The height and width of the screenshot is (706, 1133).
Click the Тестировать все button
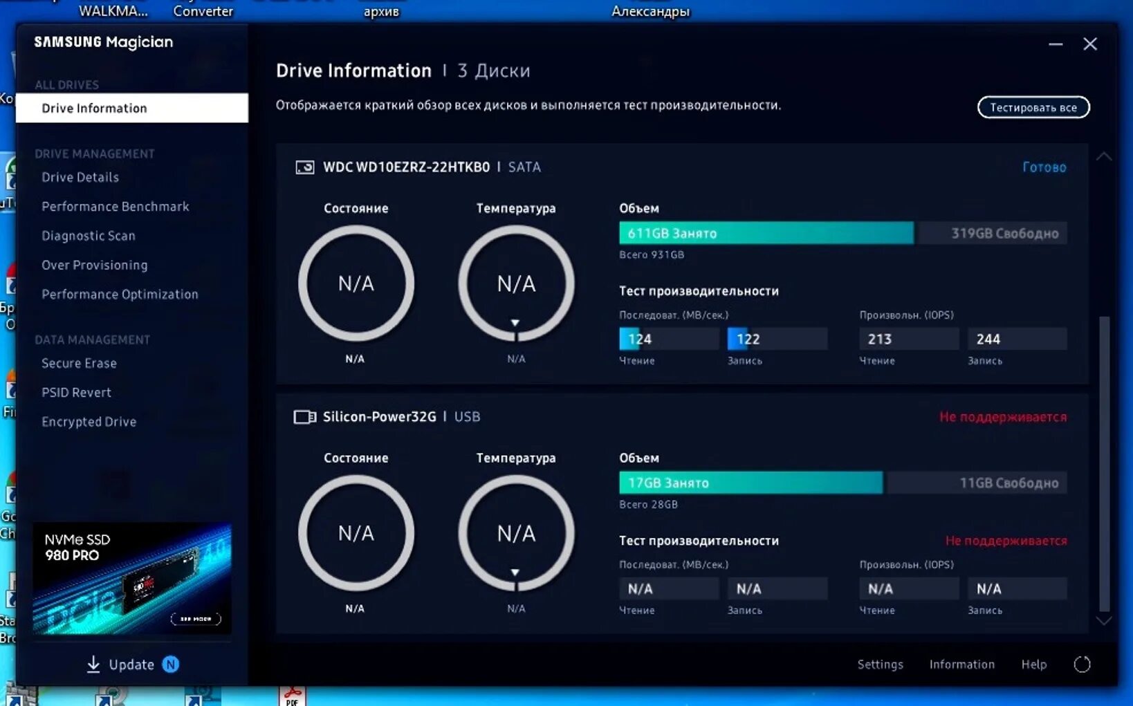tap(1033, 107)
